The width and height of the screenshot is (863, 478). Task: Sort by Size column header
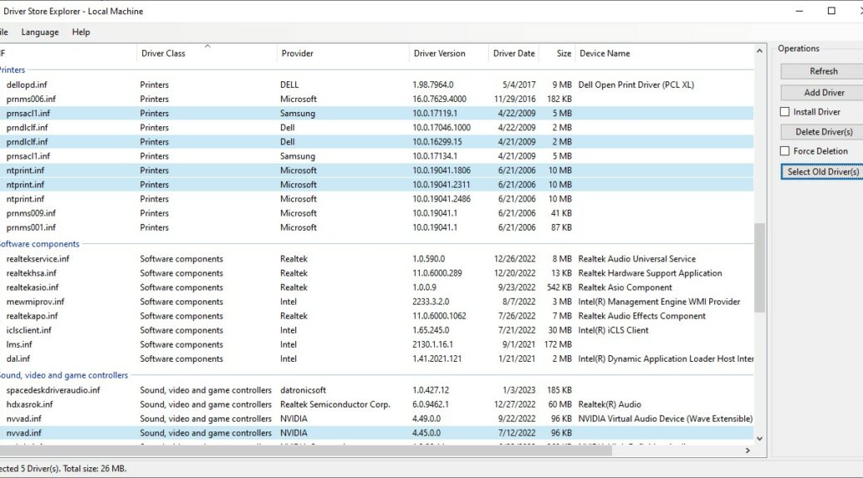[x=557, y=53]
